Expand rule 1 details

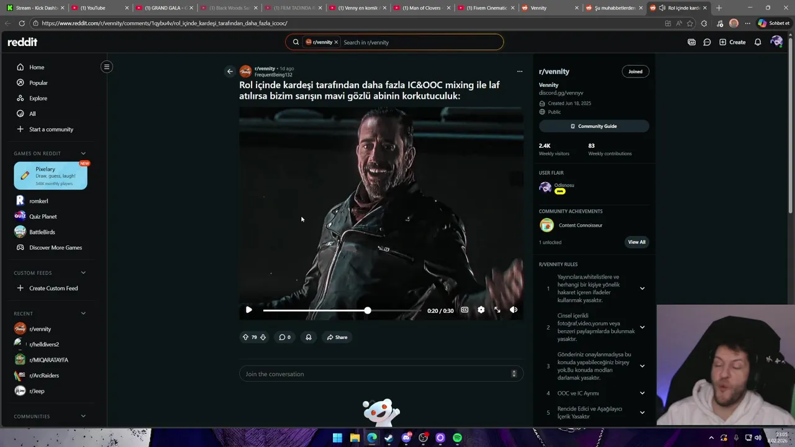pyautogui.click(x=642, y=289)
